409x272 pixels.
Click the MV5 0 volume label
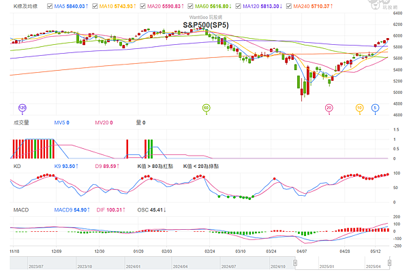[62, 122]
